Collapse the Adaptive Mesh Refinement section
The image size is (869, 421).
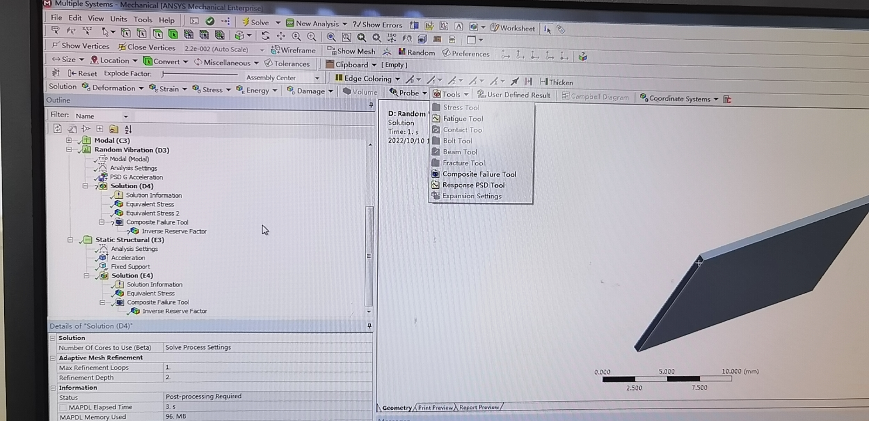pos(53,358)
